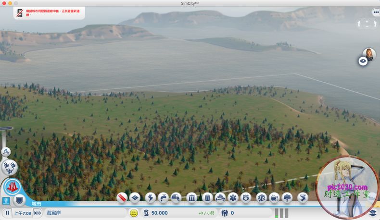Open the Water faucet menu
Image resolution: width=380 pixels, height=220 pixels.
coord(164,198)
